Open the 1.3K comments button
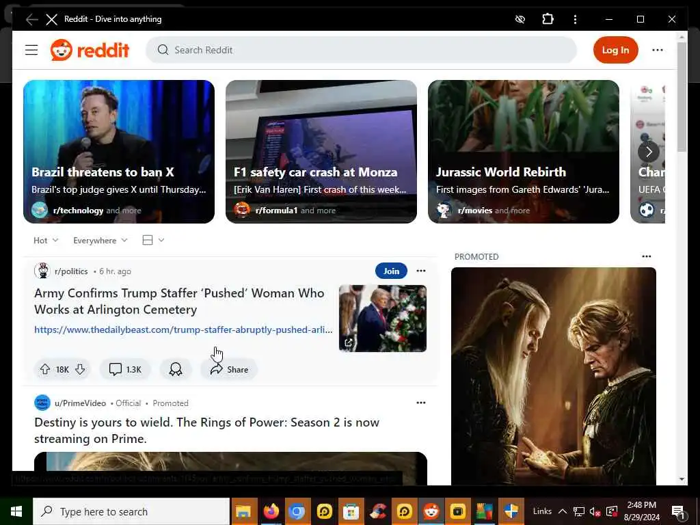This screenshot has height=525, width=700. tap(125, 369)
